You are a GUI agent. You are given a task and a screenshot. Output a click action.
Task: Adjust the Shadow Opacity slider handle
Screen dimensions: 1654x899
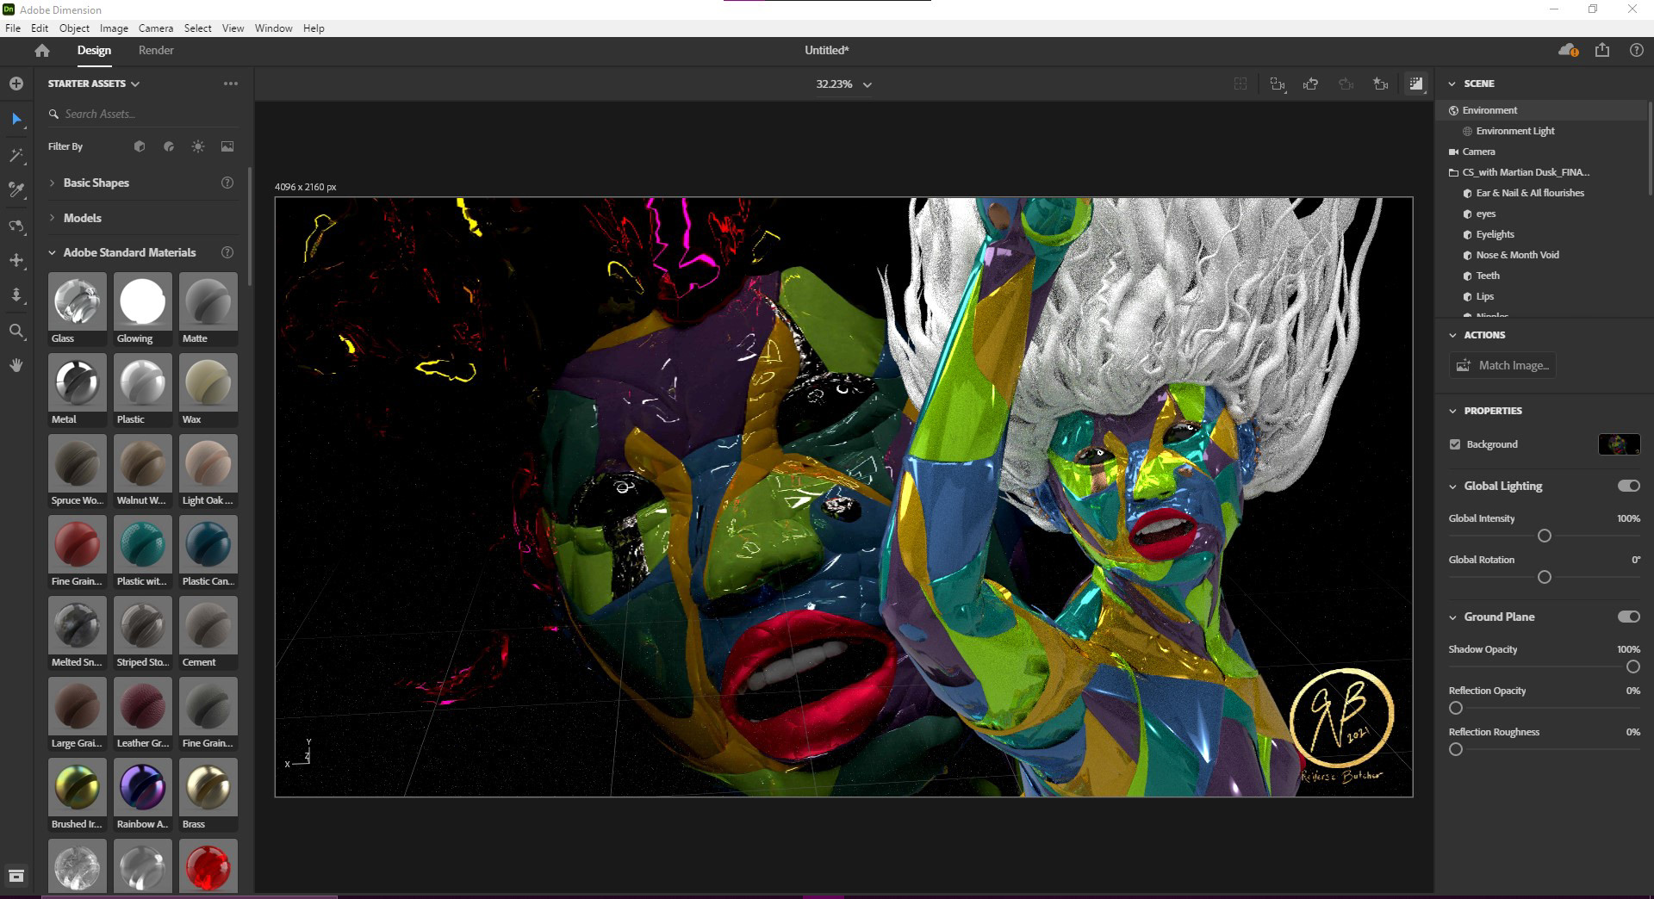(1633, 666)
